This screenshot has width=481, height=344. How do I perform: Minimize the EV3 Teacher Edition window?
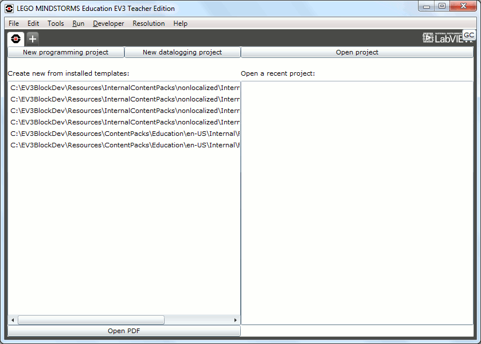click(x=427, y=6)
